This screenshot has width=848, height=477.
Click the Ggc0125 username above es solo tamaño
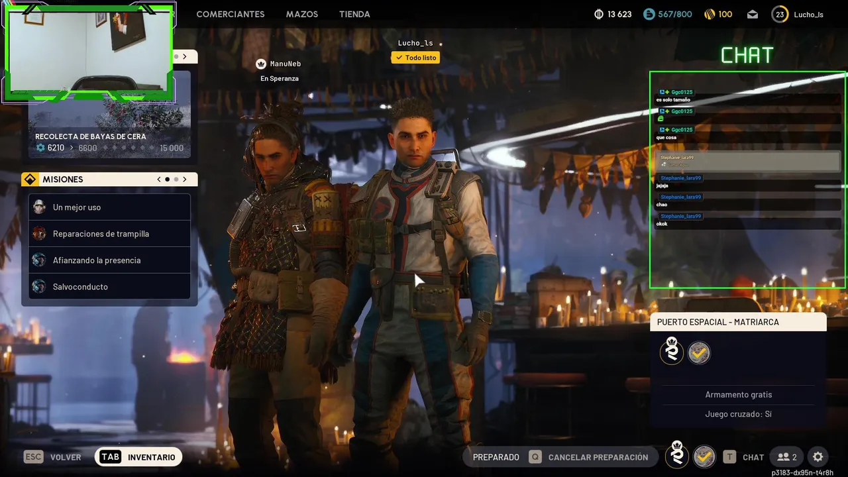682,92
